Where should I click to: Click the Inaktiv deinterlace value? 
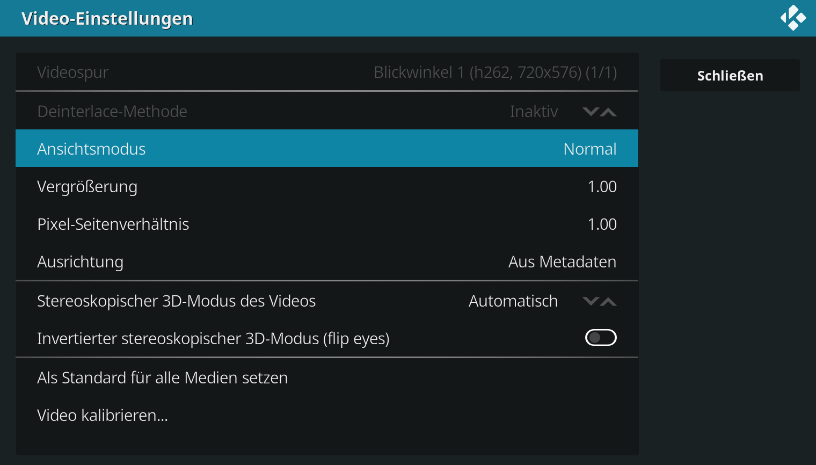[x=534, y=111]
